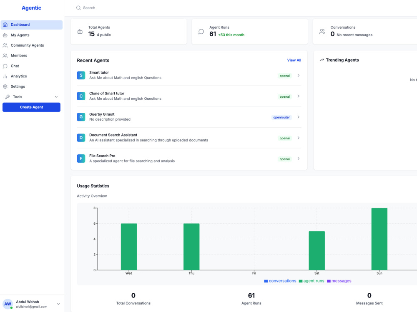Click the File Search Pro agent name
Screen dimensions: 417x312
[102, 156]
